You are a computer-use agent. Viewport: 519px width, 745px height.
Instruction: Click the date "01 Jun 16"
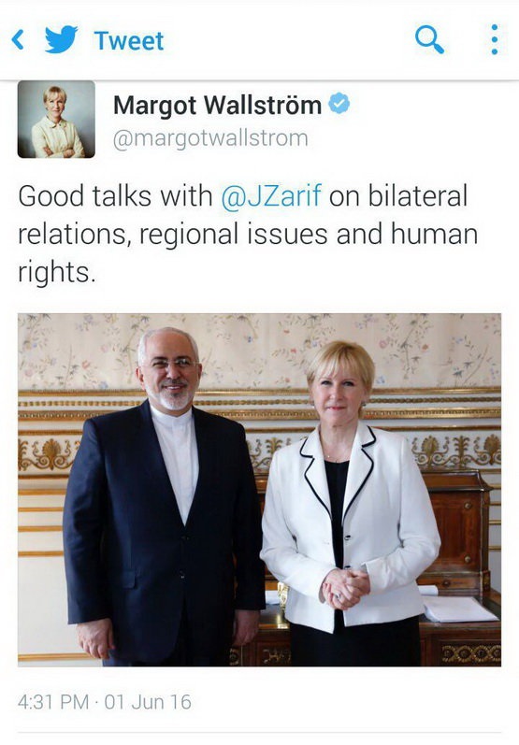coord(148,702)
